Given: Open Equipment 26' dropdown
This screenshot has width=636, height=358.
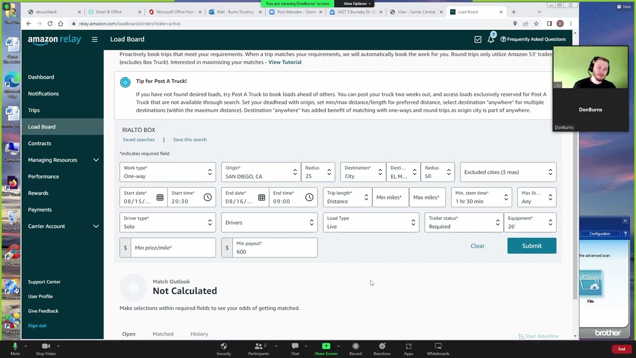Looking at the screenshot, I should [530, 223].
